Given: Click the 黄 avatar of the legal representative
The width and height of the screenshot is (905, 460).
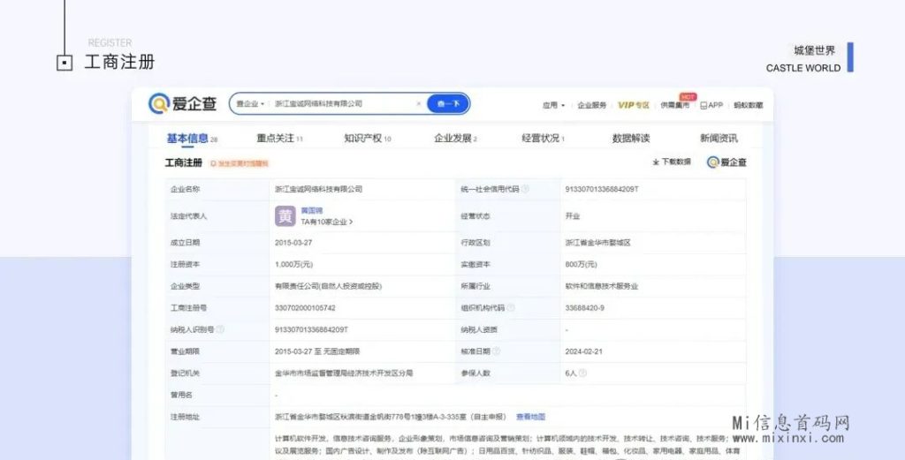Looking at the screenshot, I should pos(285,216).
